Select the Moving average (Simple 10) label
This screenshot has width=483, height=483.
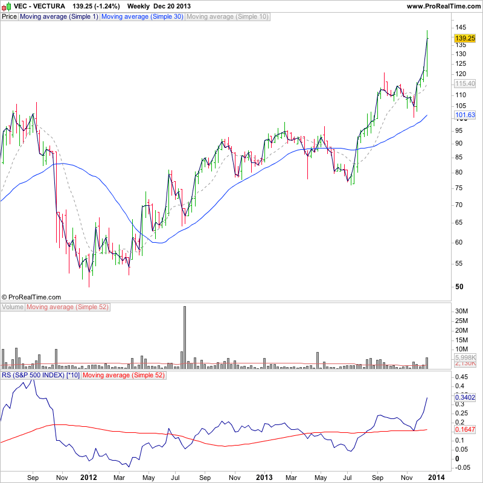click(x=228, y=17)
